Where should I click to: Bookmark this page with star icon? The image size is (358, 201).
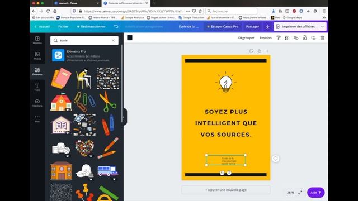(200, 11)
